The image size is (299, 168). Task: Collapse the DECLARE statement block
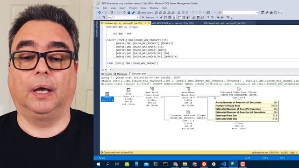(106, 27)
